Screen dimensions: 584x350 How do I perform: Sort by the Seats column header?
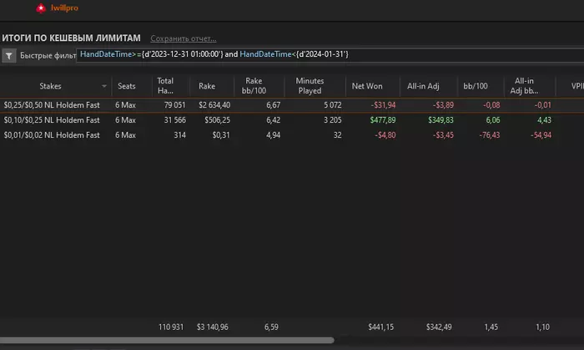pyautogui.click(x=127, y=85)
